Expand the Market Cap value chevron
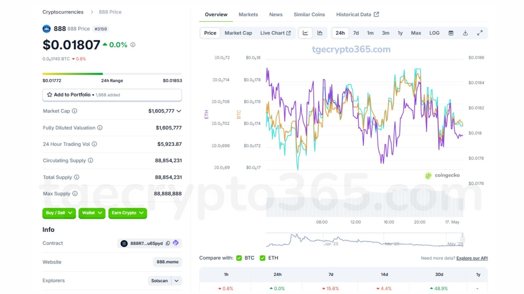This screenshot has width=524, height=294. point(179,111)
